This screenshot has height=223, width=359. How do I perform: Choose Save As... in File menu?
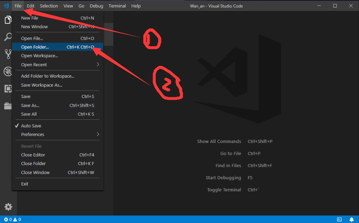[x=58, y=106]
